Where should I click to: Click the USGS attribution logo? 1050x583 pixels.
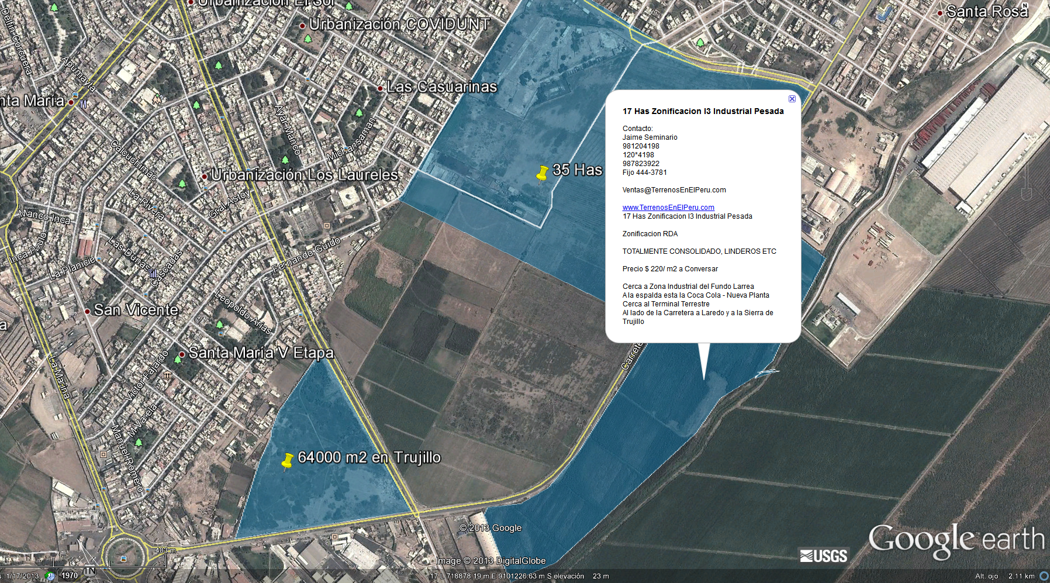point(824,556)
